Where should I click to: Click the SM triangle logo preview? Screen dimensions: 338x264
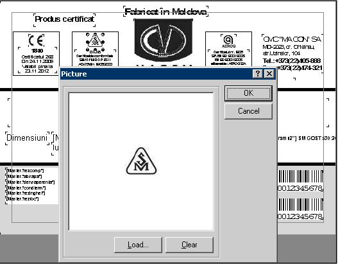pyautogui.click(x=141, y=161)
